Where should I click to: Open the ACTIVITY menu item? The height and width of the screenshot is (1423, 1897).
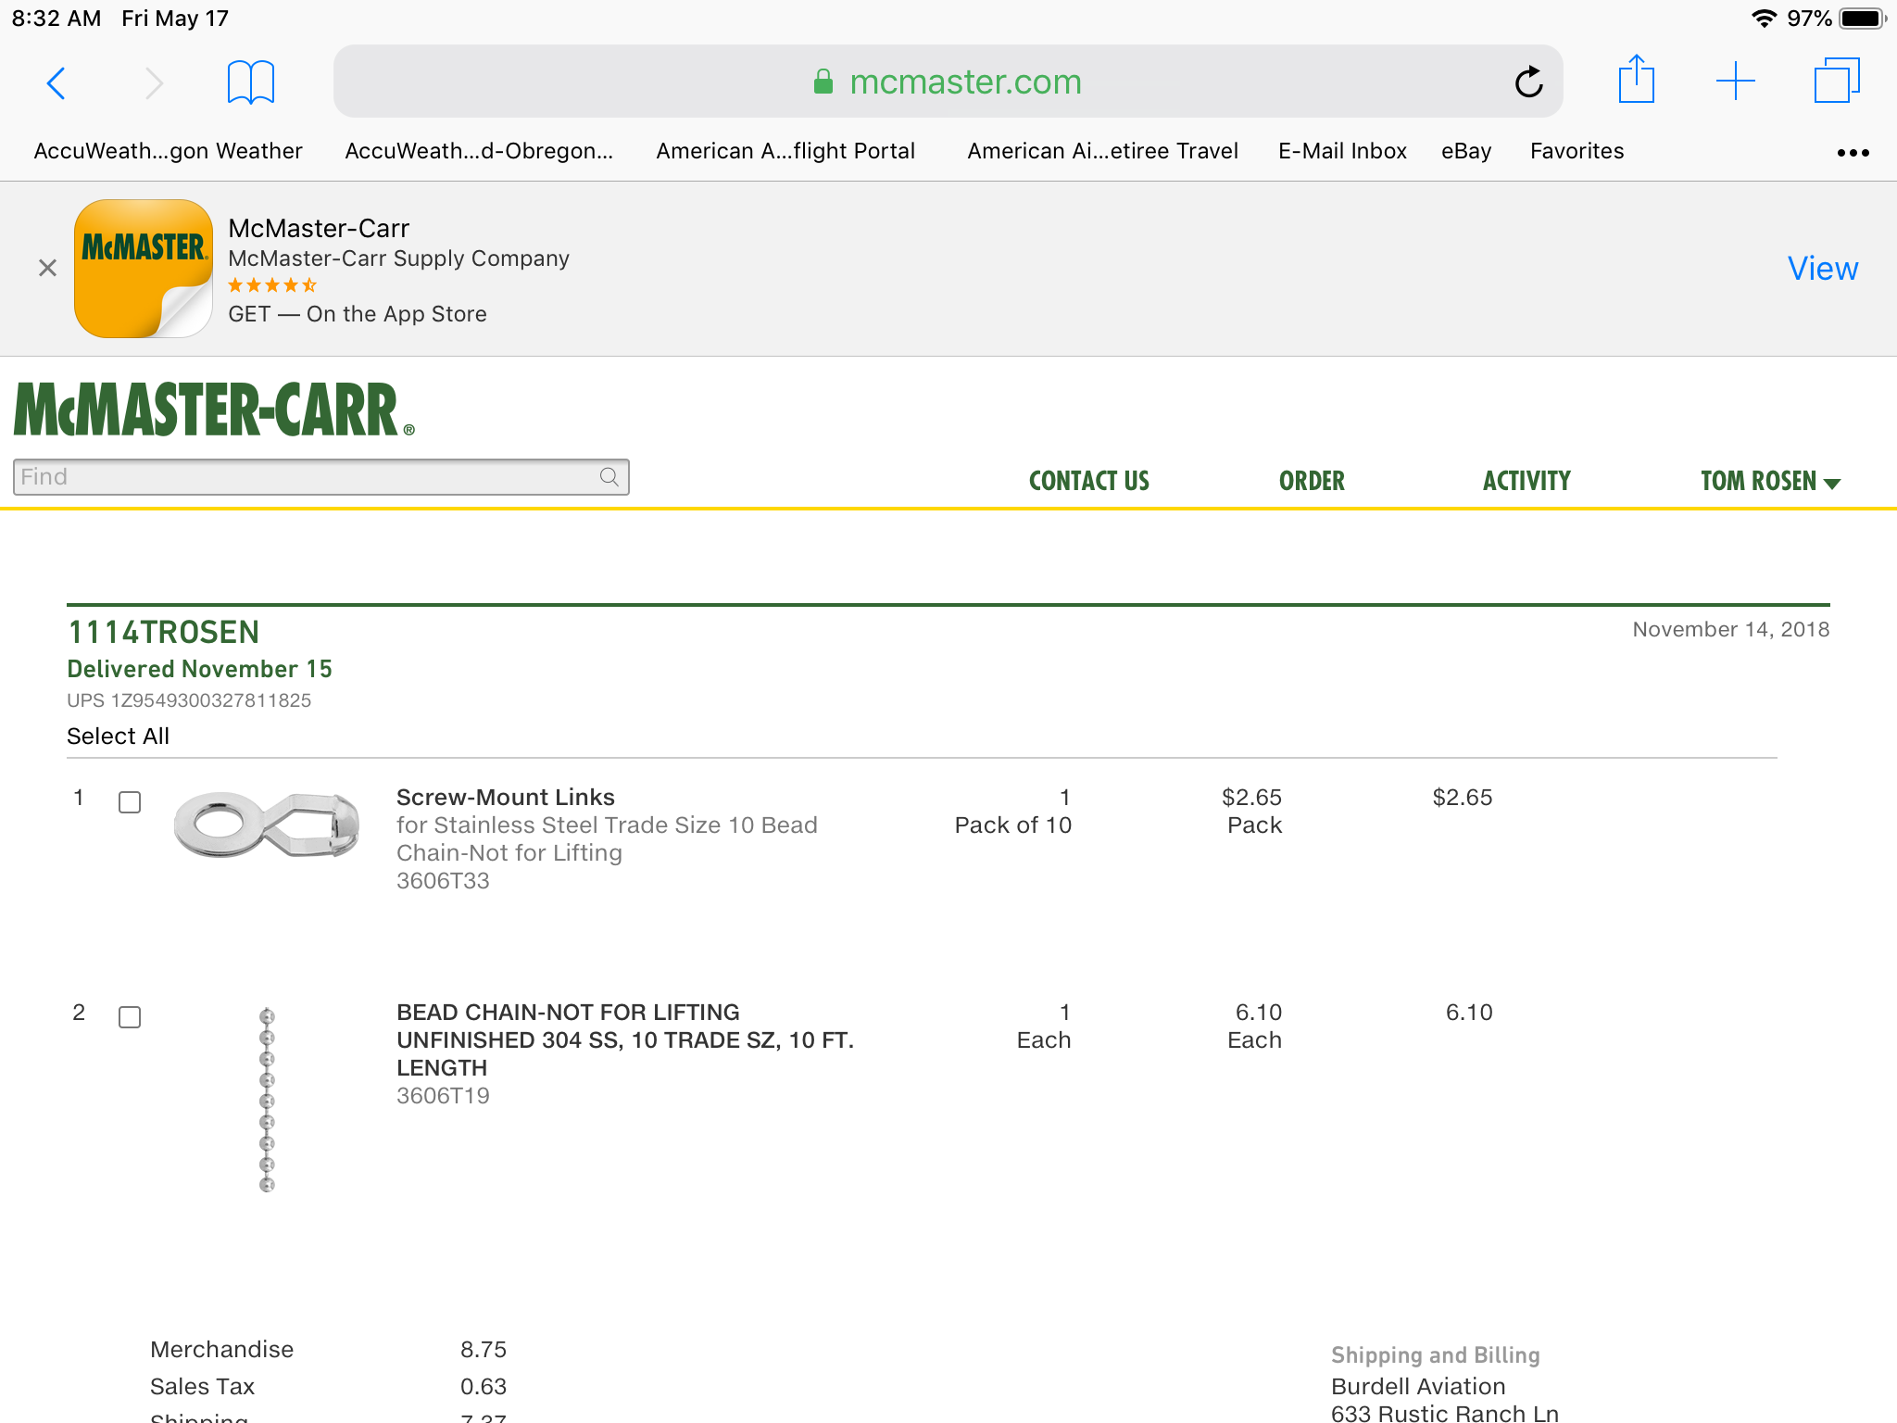tap(1526, 482)
